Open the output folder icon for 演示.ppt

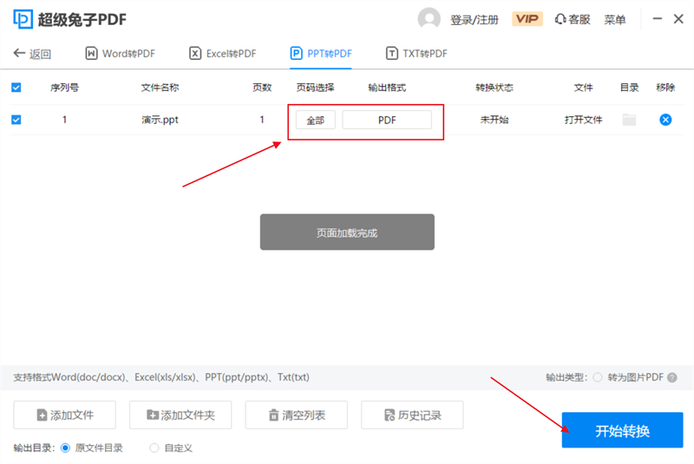point(629,120)
